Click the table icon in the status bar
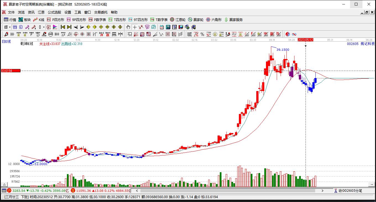376x202 pixels. [4, 191]
